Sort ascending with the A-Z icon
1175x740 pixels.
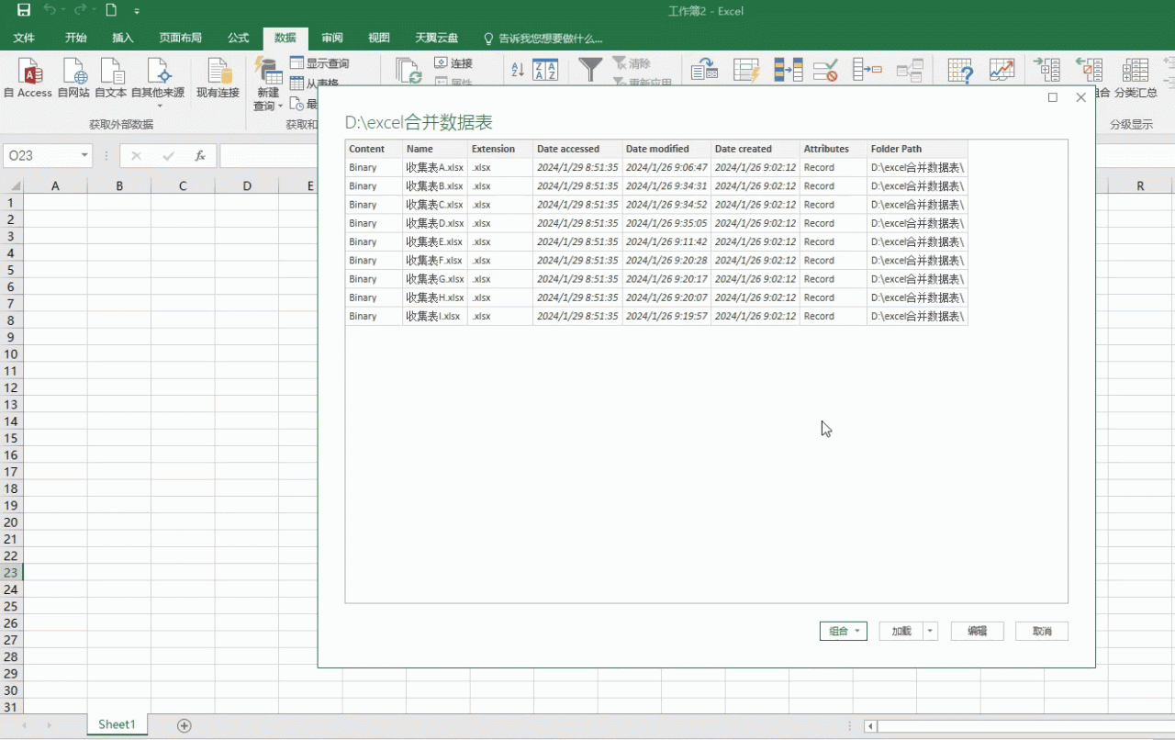pos(518,70)
